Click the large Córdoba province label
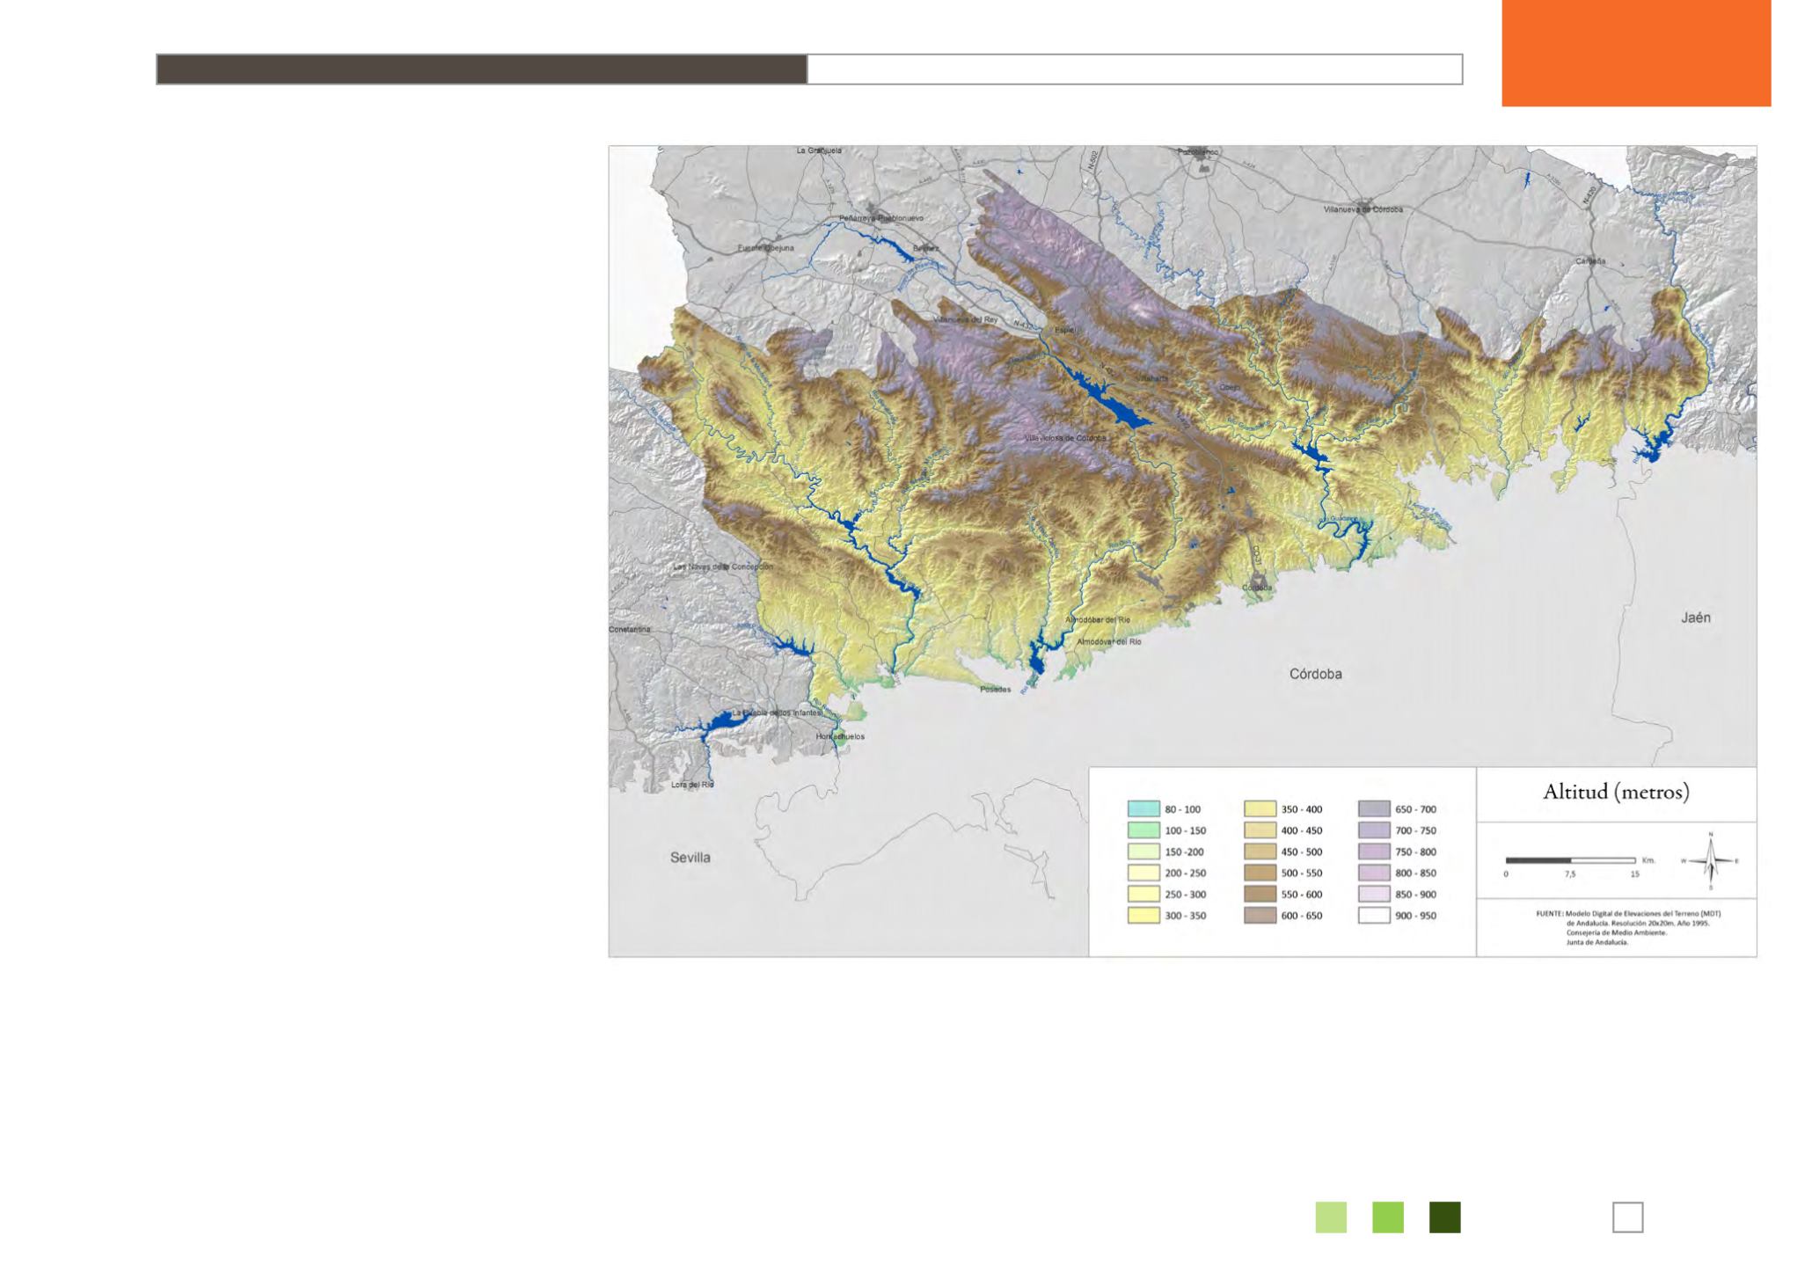 click(1315, 674)
